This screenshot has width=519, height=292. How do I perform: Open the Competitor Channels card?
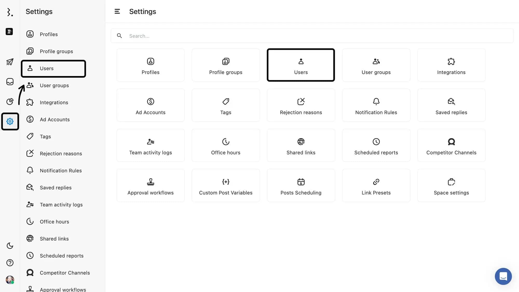pos(451,145)
